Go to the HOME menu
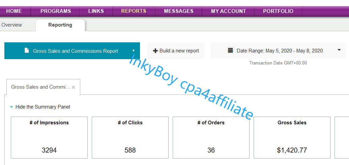The image size is (349, 165). [14, 11]
